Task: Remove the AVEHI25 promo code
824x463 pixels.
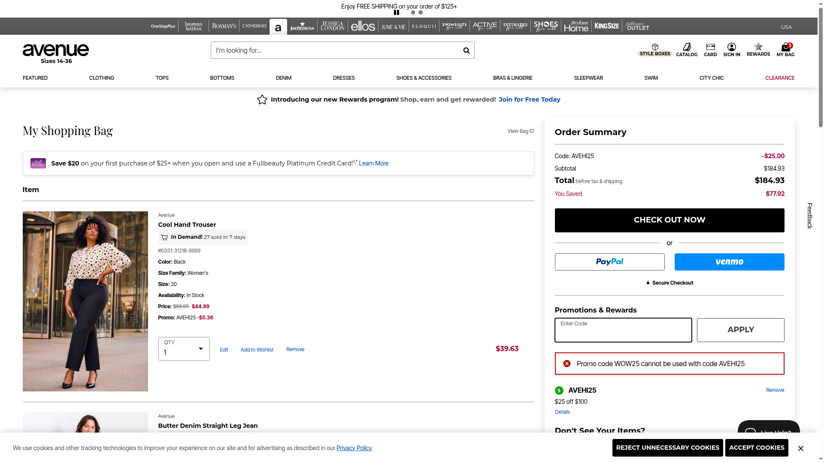Action: pos(775,390)
